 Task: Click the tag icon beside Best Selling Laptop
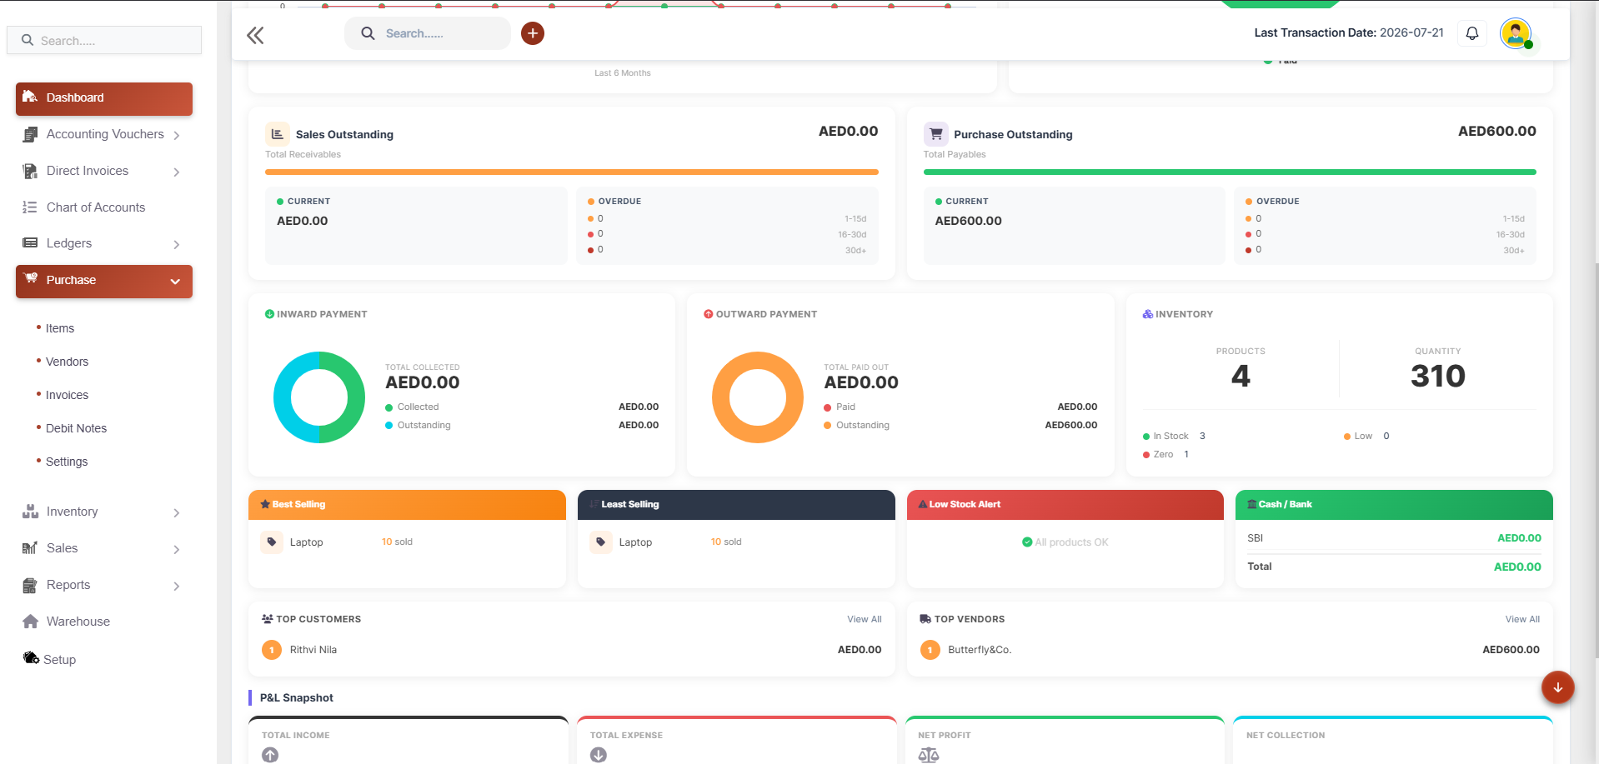[x=272, y=542]
